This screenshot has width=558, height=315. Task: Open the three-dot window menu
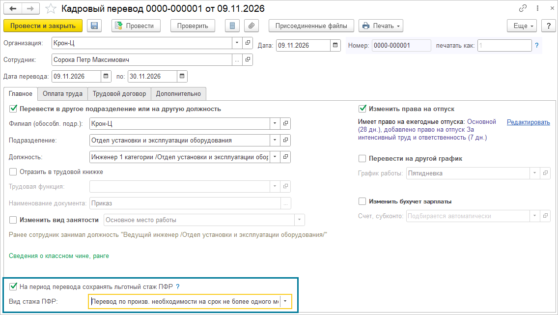(537, 8)
